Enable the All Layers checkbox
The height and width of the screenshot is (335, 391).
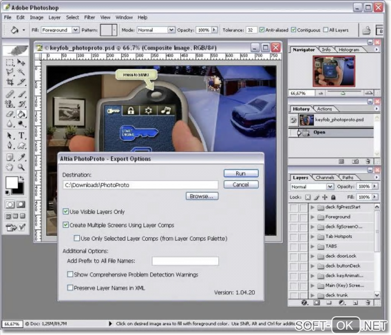(325, 30)
